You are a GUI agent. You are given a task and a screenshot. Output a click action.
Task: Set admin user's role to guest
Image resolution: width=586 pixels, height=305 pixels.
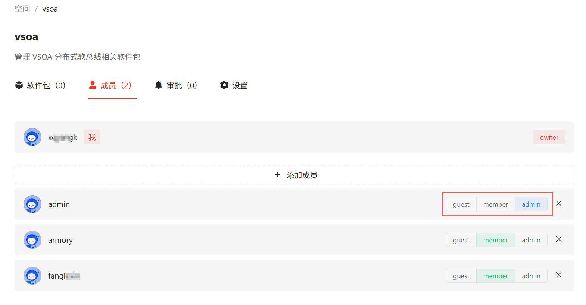point(461,204)
